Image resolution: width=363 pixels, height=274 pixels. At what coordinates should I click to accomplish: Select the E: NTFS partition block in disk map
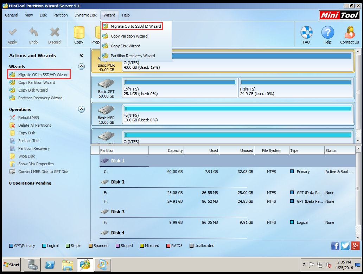click(180, 88)
